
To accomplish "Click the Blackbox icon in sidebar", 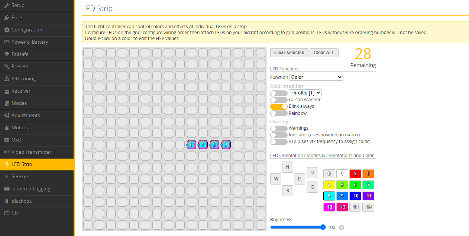I will click(x=7, y=201).
